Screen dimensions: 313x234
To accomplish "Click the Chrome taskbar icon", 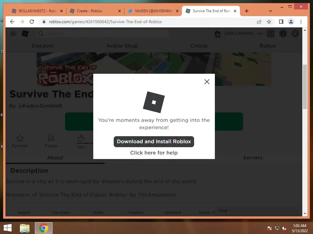I will click(x=44, y=228).
